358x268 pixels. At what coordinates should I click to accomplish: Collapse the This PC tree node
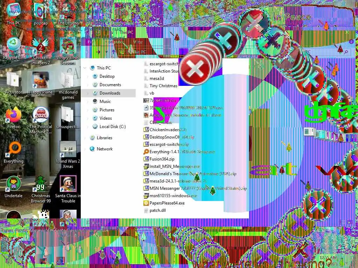[x=85, y=68]
